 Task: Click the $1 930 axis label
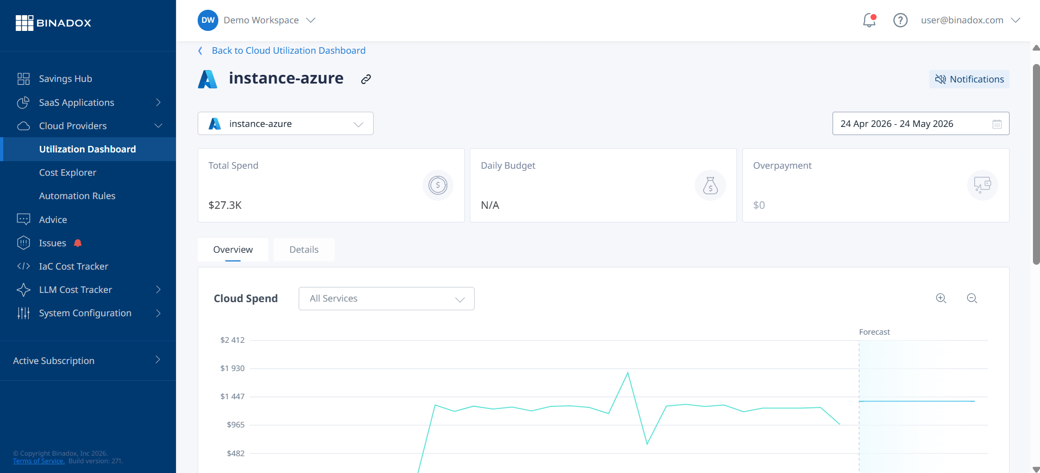(232, 368)
